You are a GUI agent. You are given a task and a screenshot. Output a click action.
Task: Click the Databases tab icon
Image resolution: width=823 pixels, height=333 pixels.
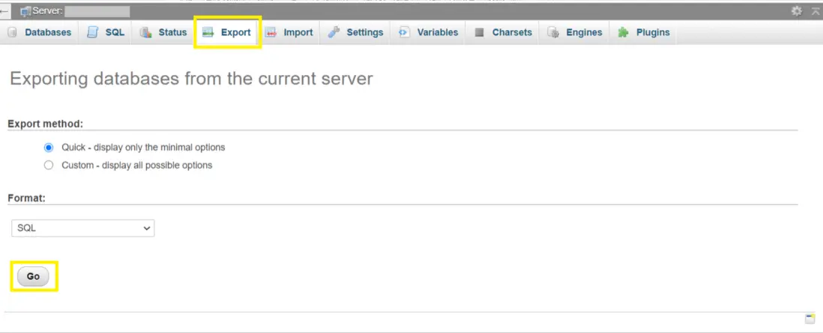12,32
